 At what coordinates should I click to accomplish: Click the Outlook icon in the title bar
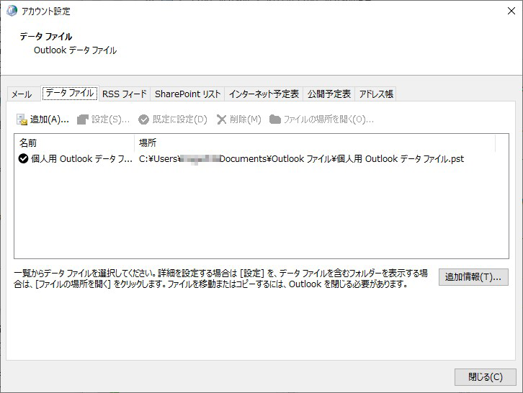[12, 11]
